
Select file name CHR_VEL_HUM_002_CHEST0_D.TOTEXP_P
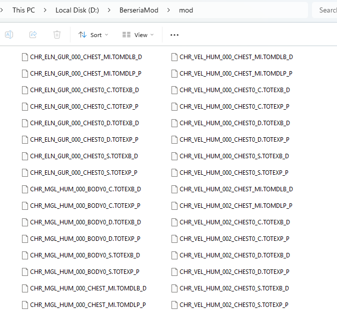click(234, 272)
